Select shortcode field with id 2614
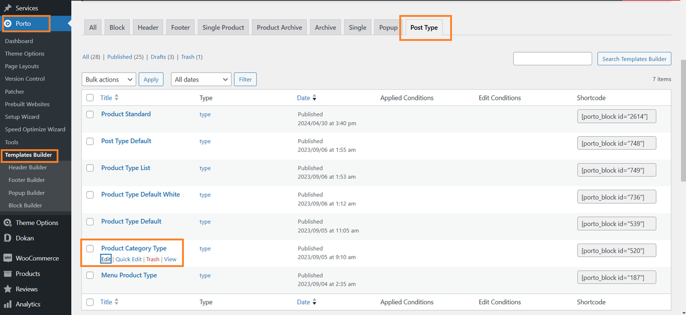Screen dimensions: 686x315 pyautogui.click(x=616, y=116)
